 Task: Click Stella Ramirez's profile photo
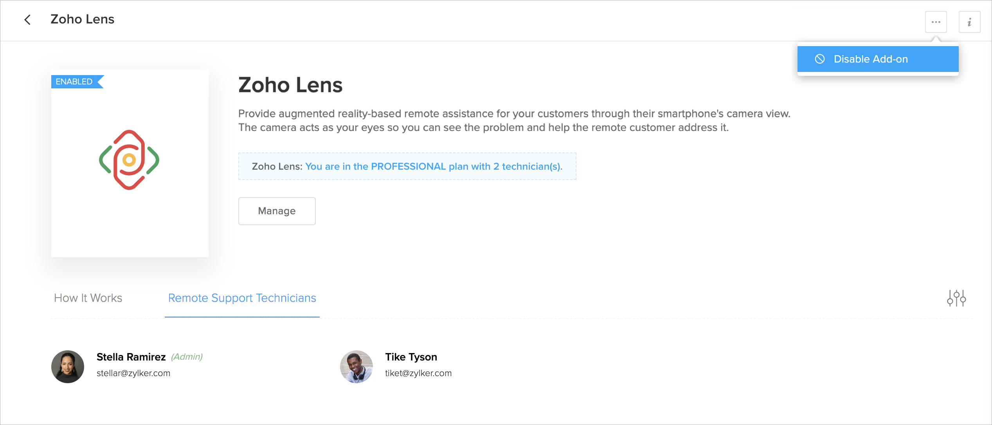tap(68, 367)
